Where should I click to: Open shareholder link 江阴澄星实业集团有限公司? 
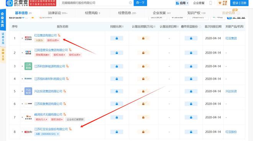pyautogui.click(x=51, y=50)
